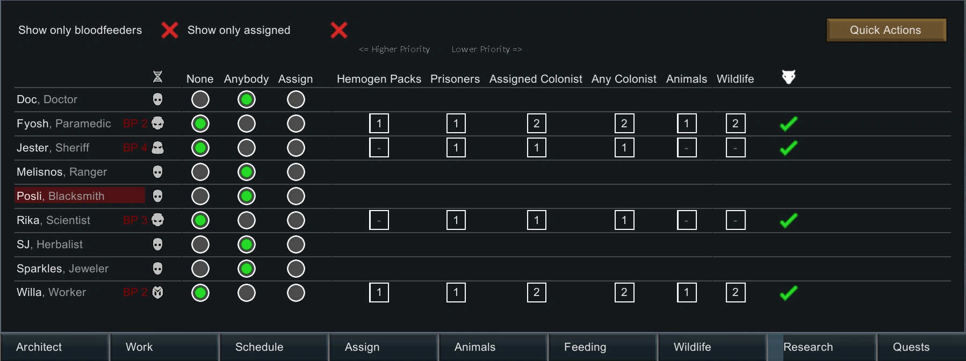Change Rika's Prisoners priority box

[x=456, y=220]
